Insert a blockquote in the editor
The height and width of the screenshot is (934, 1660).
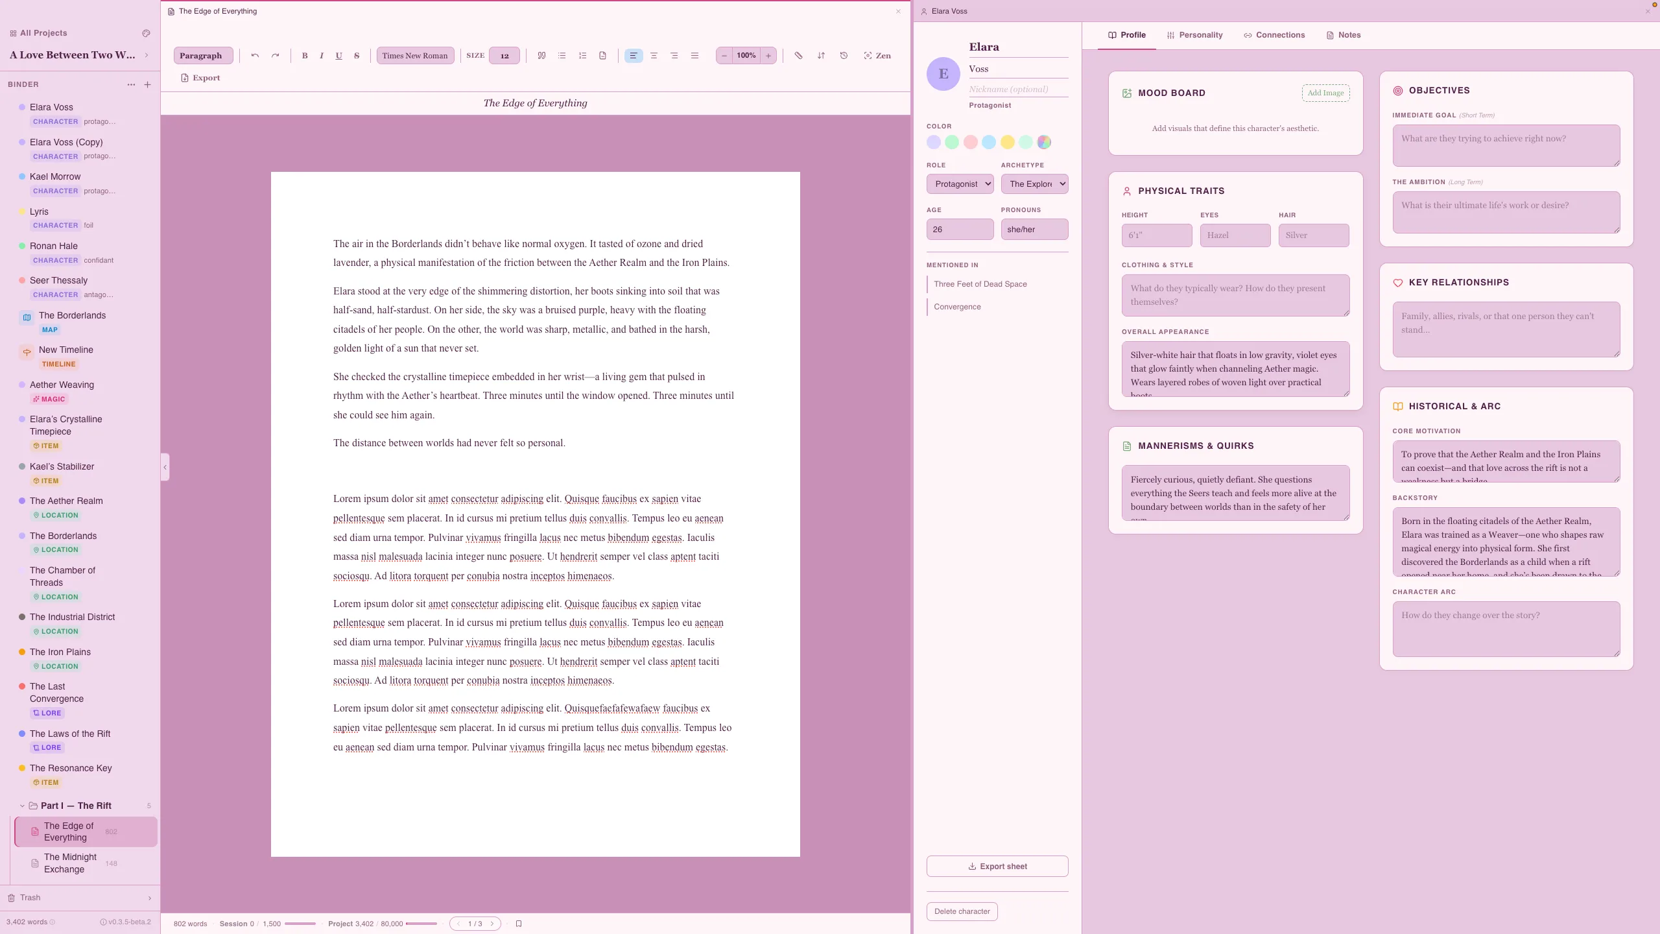coord(541,56)
